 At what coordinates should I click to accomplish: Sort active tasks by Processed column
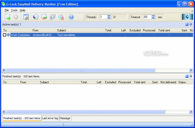[149, 30]
